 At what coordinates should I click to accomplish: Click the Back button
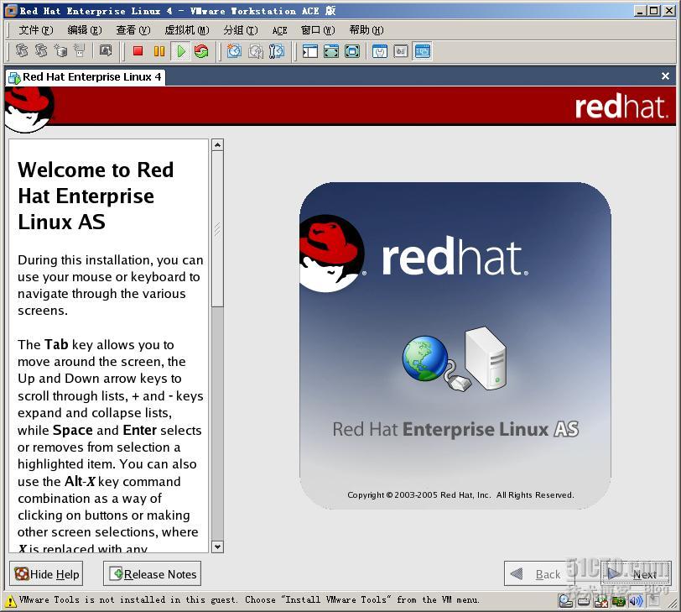(538, 573)
